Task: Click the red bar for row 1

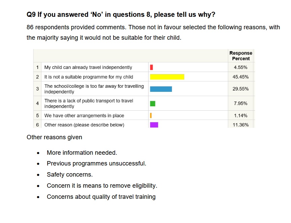Action: [x=152, y=67]
